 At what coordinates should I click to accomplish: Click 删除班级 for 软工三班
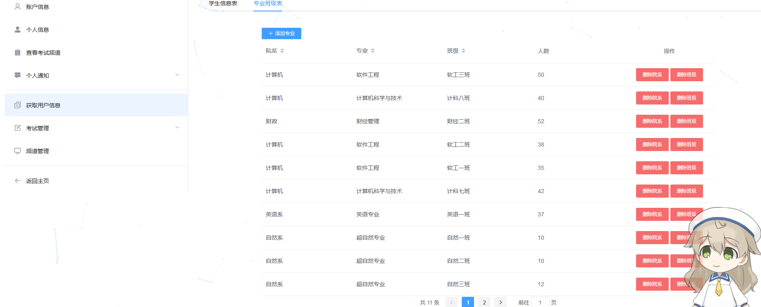point(686,75)
